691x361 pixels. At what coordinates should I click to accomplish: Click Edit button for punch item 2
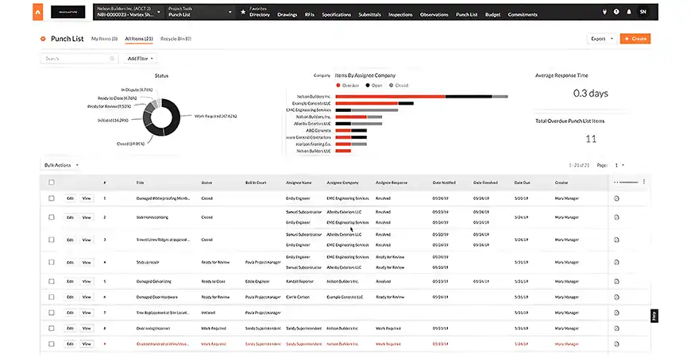coord(70,217)
